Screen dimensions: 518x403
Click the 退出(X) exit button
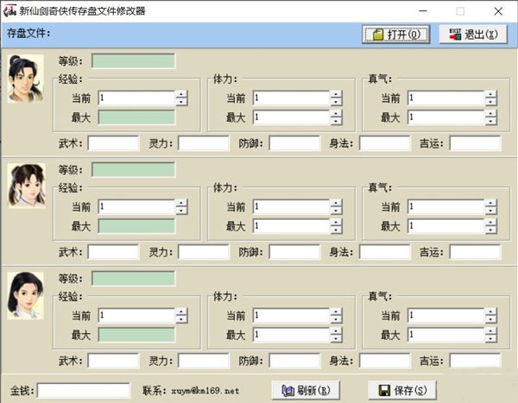(473, 34)
